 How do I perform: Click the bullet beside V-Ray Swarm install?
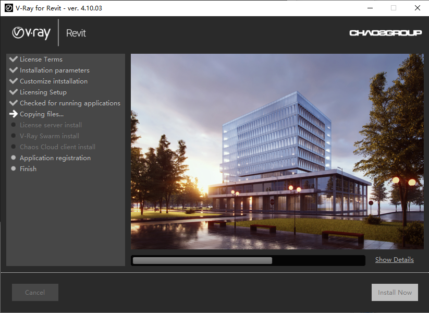click(13, 136)
